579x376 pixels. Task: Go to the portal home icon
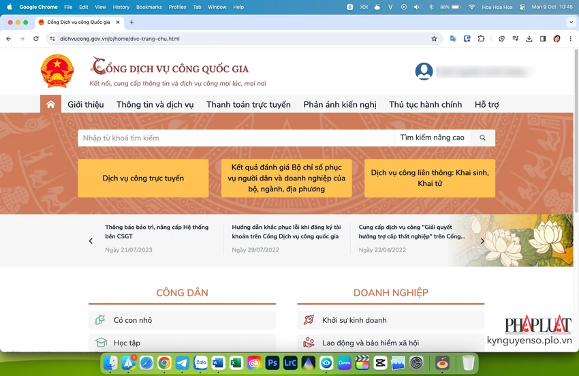(x=50, y=104)
